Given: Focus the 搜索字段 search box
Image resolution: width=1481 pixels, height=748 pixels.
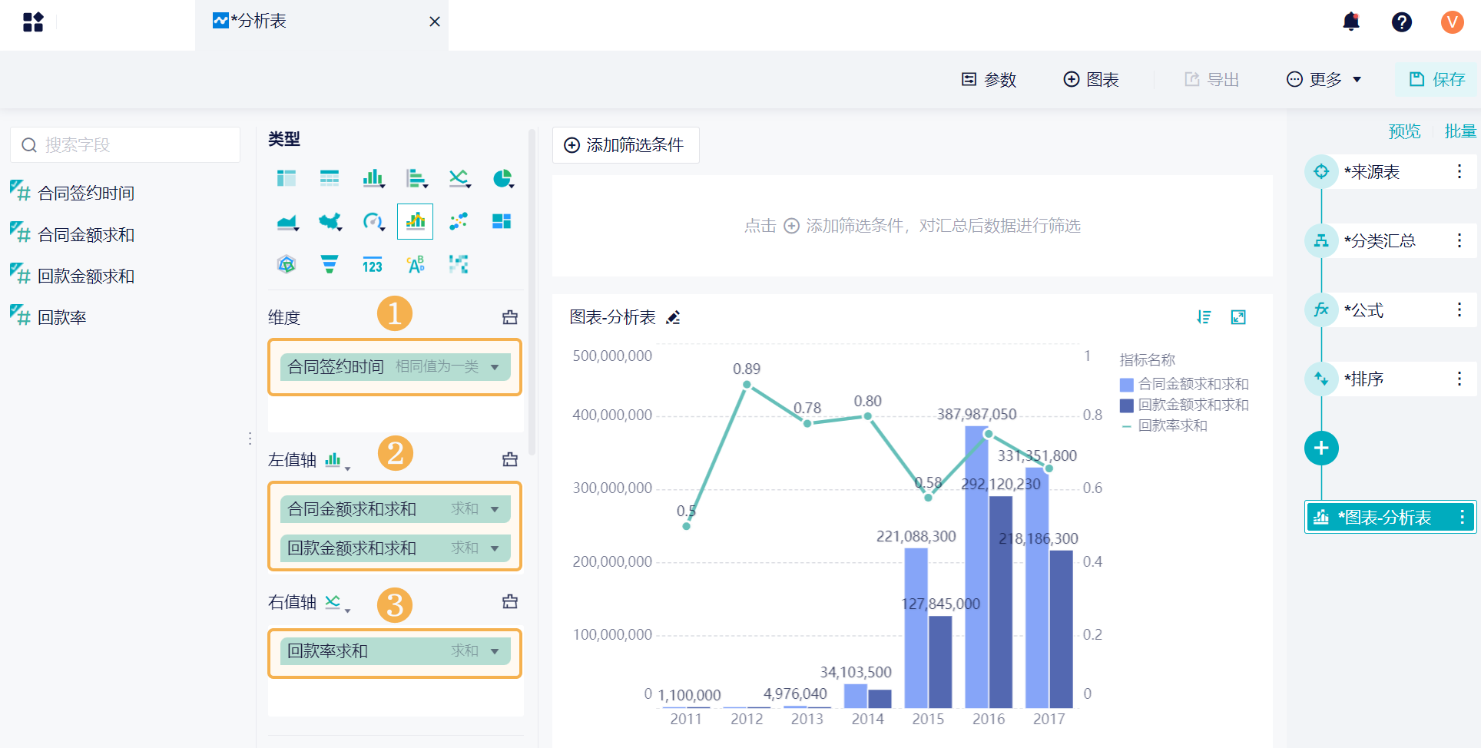Looking at the screenshot, I should [x=125, y=145].
